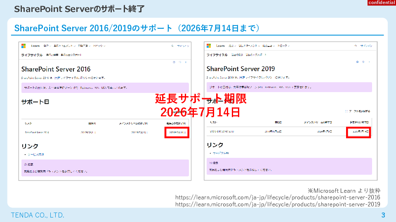Open the sharepoint-server-2016 lifecycle URL

[278, 197]
